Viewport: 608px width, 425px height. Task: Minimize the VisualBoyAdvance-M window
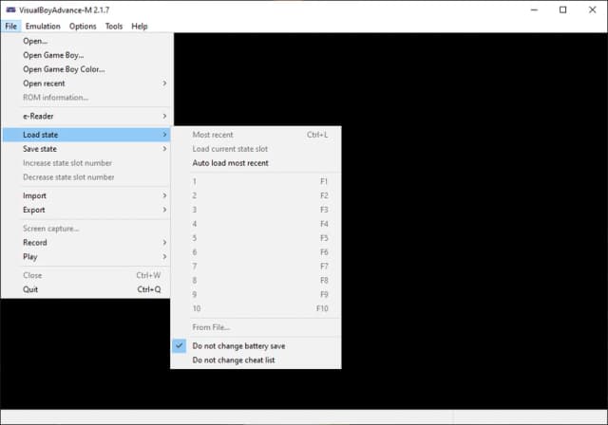coord(534,10)
